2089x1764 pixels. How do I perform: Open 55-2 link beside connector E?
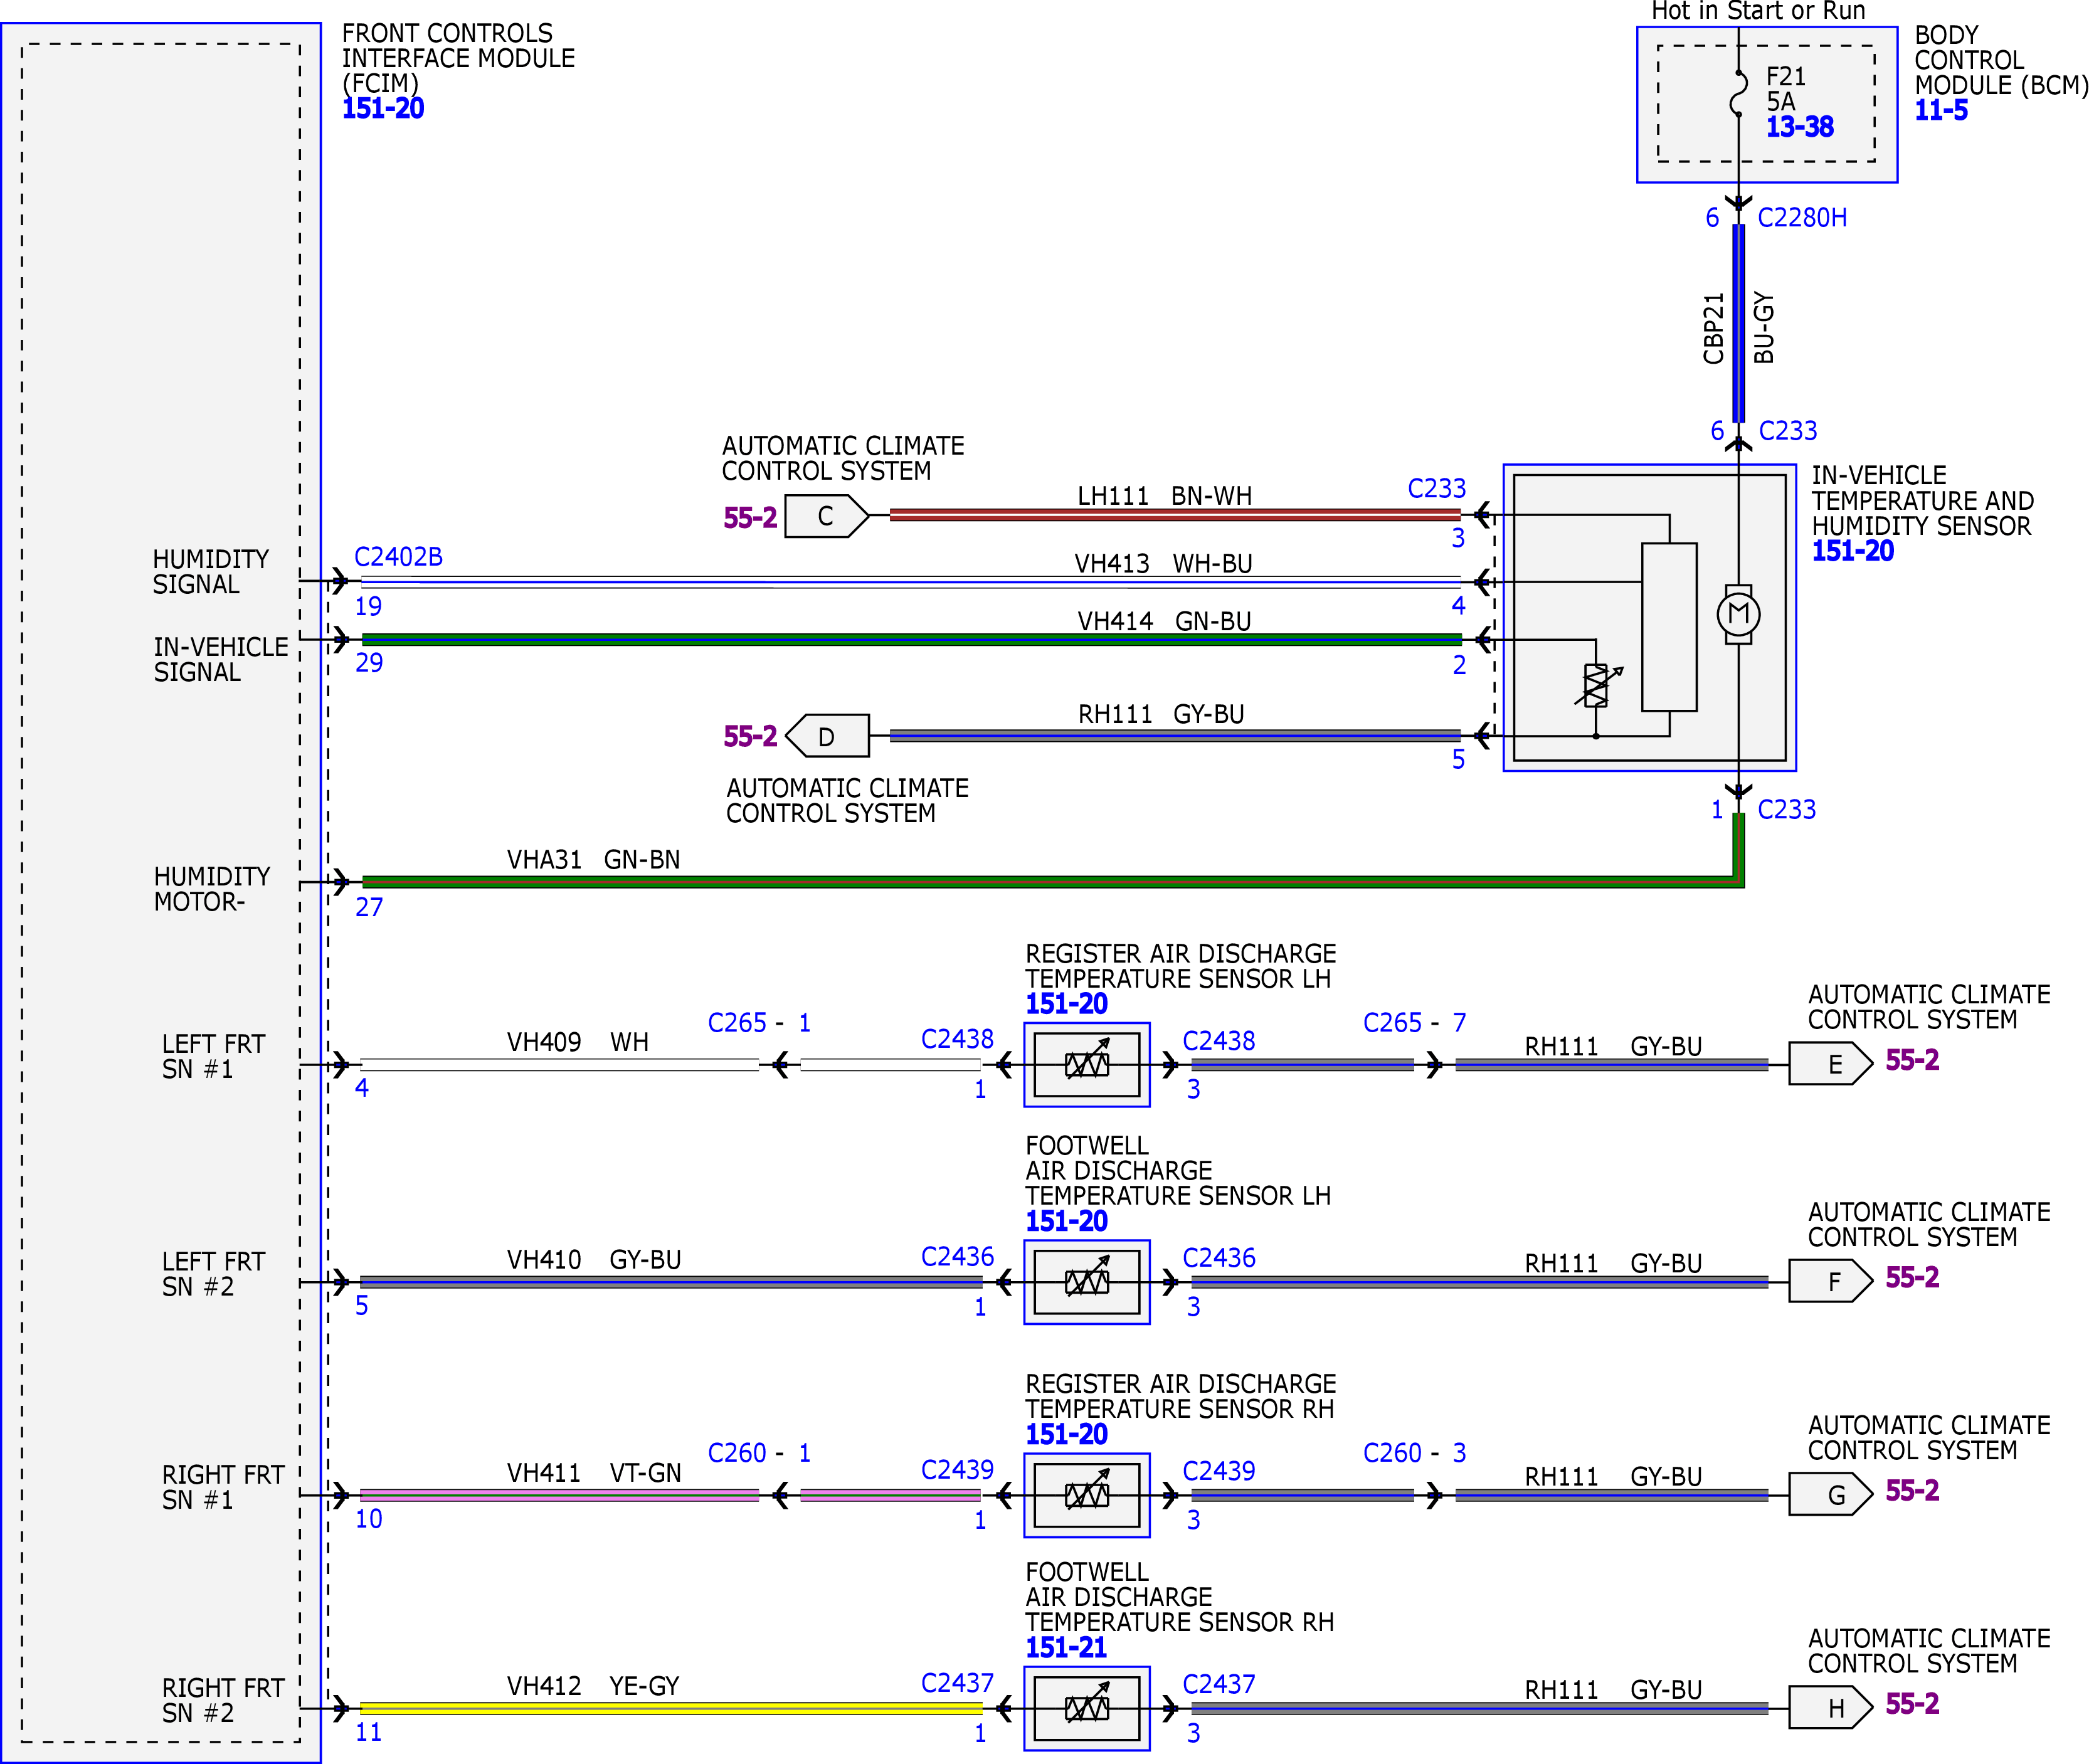(1912, 1060)
